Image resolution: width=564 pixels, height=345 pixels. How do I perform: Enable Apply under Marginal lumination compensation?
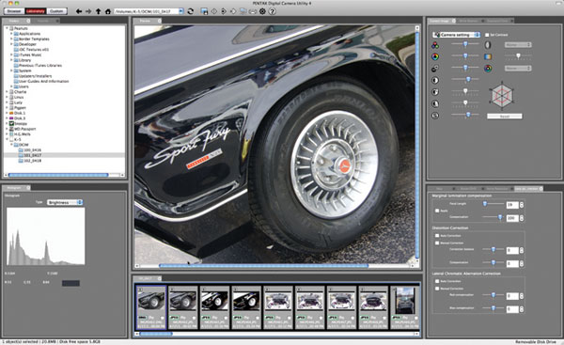[x=437, y=211]
